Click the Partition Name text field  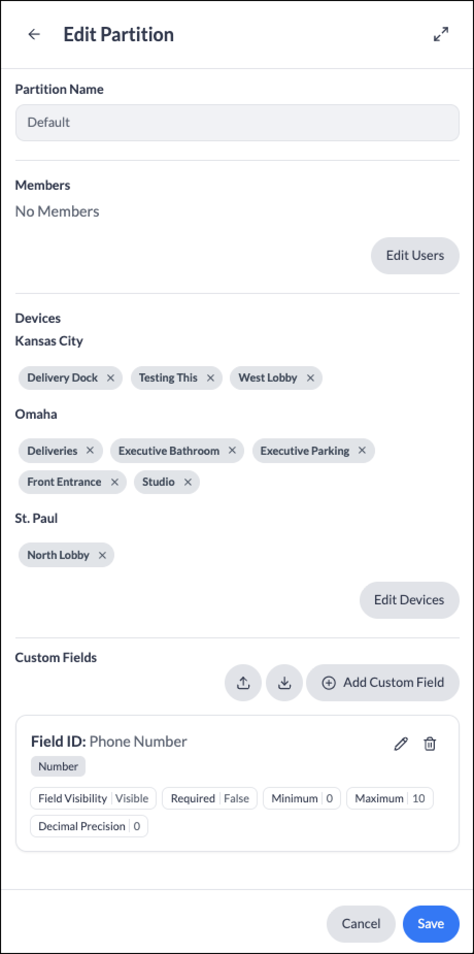[x=237, y=123]
